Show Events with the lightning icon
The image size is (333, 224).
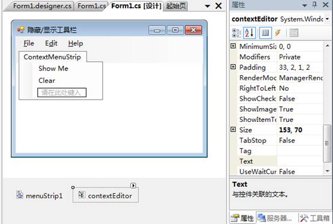(x=278, y=33)
